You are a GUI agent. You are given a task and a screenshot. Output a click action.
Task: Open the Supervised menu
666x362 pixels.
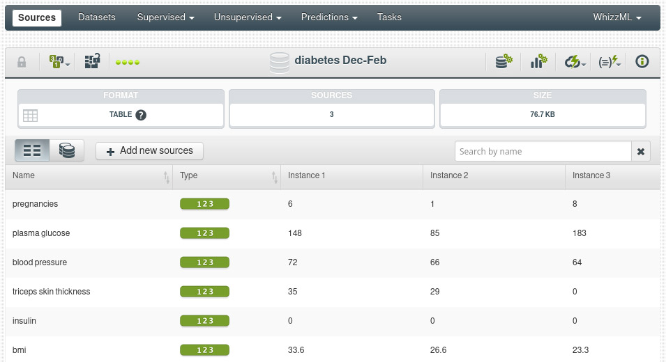pos(165,17)
